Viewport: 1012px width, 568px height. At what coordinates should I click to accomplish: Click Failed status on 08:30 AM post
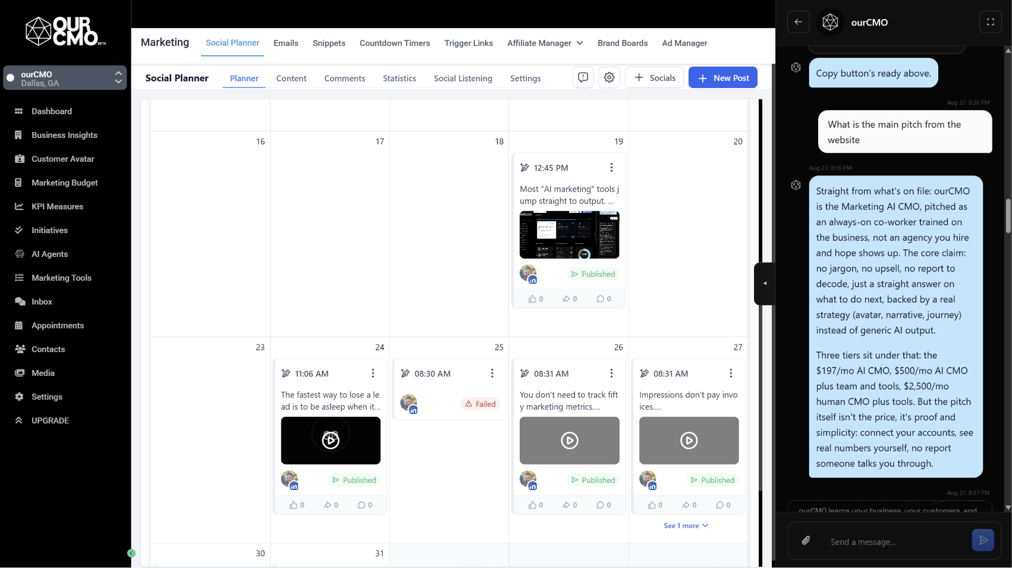[x=480, y=404]
